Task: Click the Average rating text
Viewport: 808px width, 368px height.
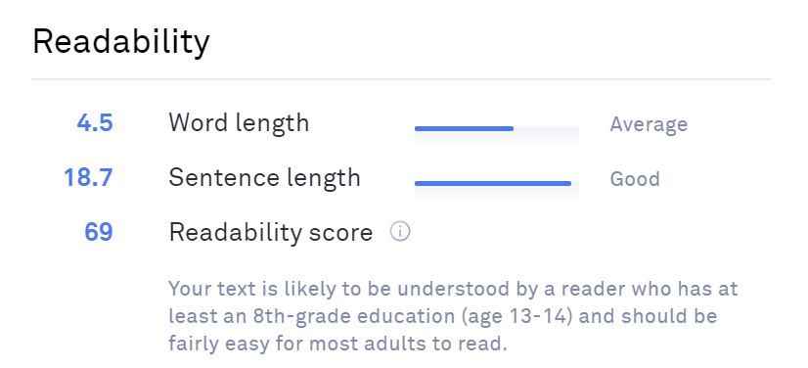Action: tap(649, 124)
